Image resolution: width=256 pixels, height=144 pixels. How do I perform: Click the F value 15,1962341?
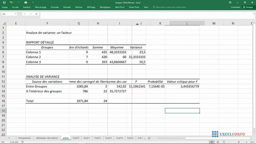(137, 86)
